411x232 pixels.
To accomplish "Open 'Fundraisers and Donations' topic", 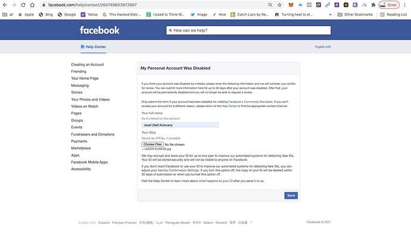I will click(x=93, y=134).
